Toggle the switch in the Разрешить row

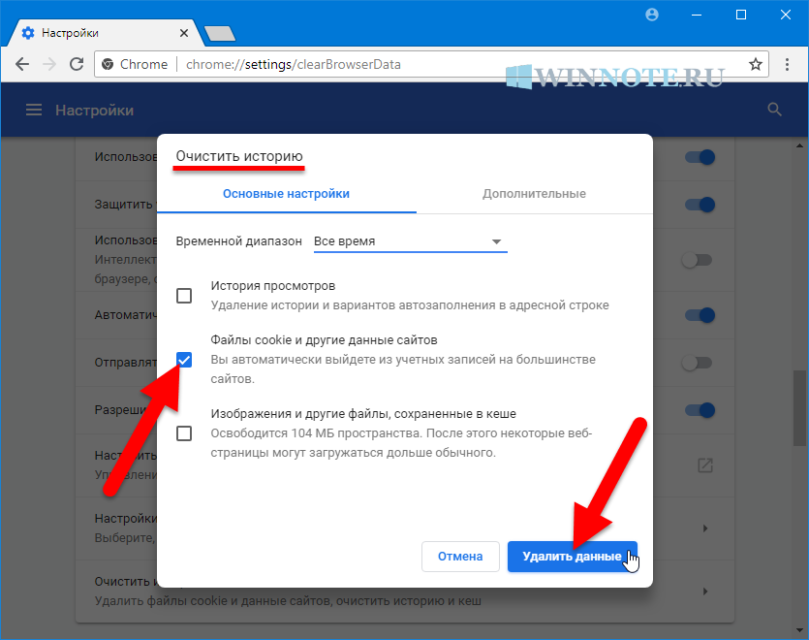coord(700,410)
